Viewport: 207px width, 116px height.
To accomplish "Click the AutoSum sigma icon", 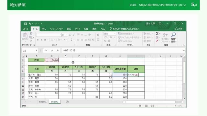I will point(157,34).
